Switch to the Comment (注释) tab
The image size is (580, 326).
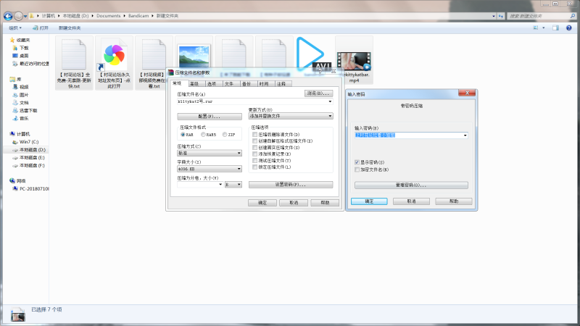click(x=281, y=84)
